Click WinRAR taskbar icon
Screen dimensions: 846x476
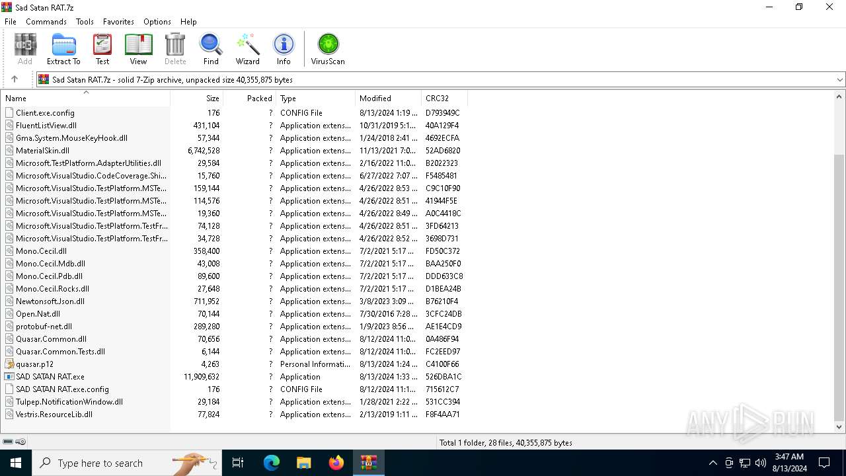click(x=368, y=463)
